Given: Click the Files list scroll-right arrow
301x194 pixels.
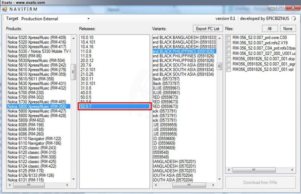Looking at the screenshot, I should 292,170.
